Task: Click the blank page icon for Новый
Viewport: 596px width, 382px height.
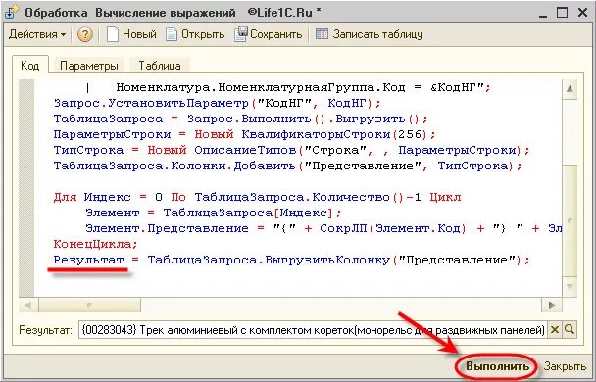Action: point(112,34)
